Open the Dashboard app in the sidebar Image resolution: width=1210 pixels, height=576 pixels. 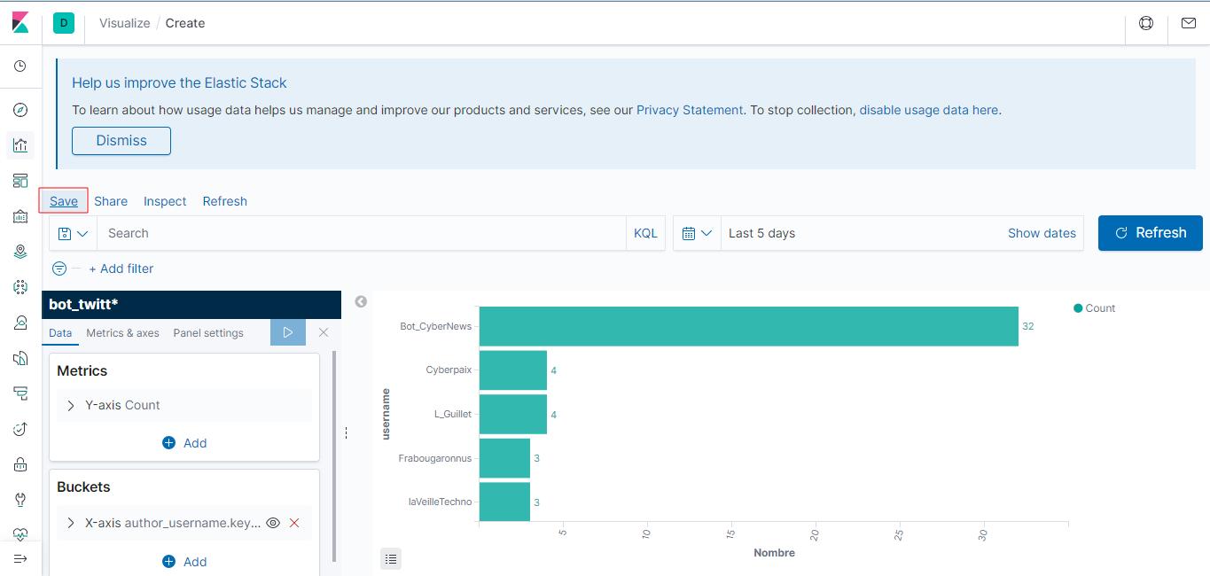point(20,181)
